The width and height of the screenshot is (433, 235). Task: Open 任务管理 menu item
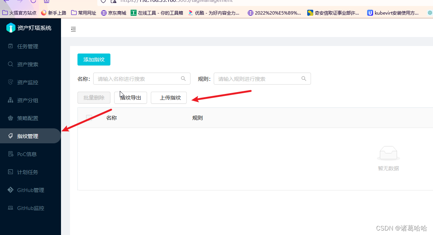[x=30, y=46]
